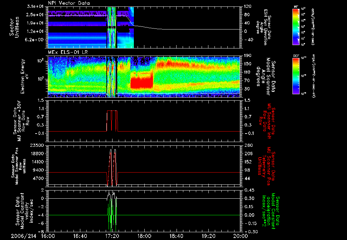The width and height of the screenshot is (347, 240).
Task: Click the 'MU Scanner +30V Raw Data' label
Action: click(x=21, y=121)
